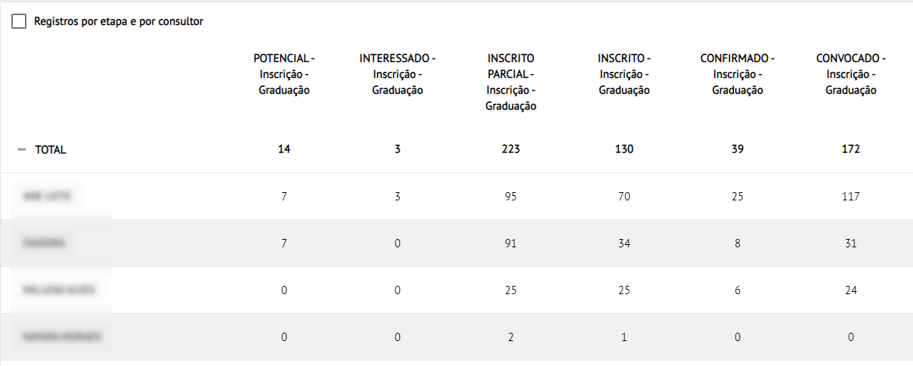Image resolution: width=913 pixels, height=366 pixels.
Task: Click the value 14 in the TOTAL row
Action: pos(284,150)
